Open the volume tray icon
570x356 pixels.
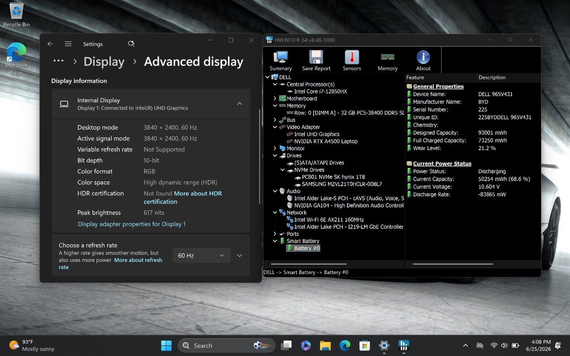click(504, 345)
